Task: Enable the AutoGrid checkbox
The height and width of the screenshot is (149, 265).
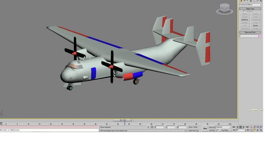Action: (244, 11)
